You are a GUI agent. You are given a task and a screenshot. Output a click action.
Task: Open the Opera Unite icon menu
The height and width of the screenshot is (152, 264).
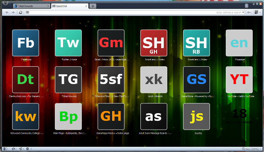(21, 149)
